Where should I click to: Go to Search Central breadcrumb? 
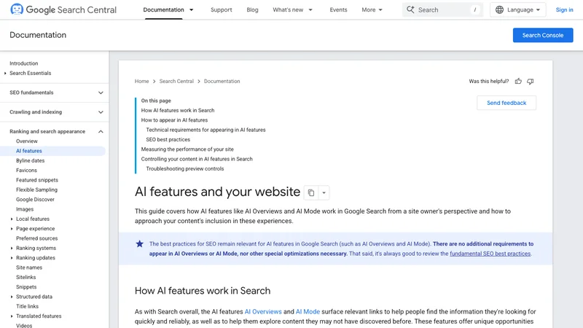point(176,81)
